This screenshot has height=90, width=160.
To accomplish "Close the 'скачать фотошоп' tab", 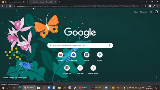I will click(x=55, y=2).
